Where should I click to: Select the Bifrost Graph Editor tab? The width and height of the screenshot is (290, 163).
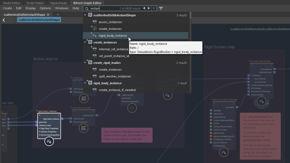(87, 3)
